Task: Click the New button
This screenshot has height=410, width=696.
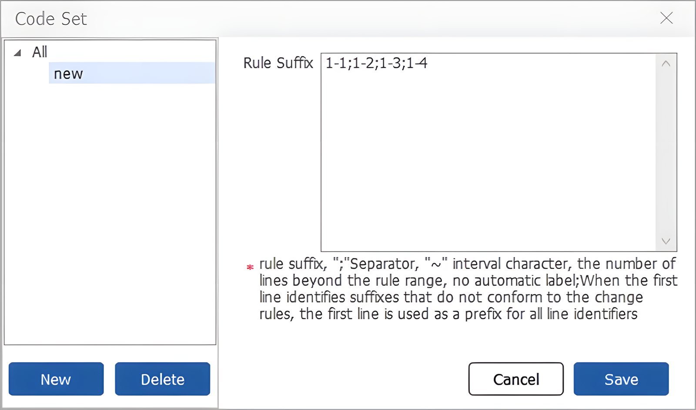Action: coord(56,379)
